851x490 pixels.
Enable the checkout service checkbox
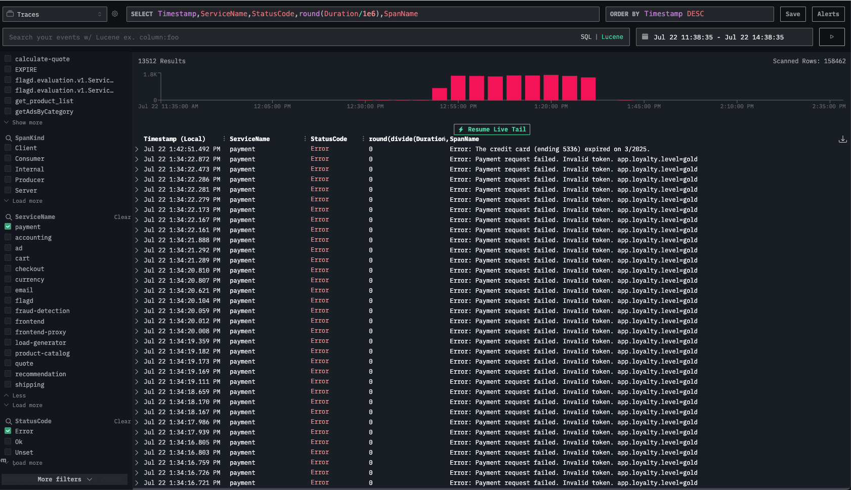[8, 269]
